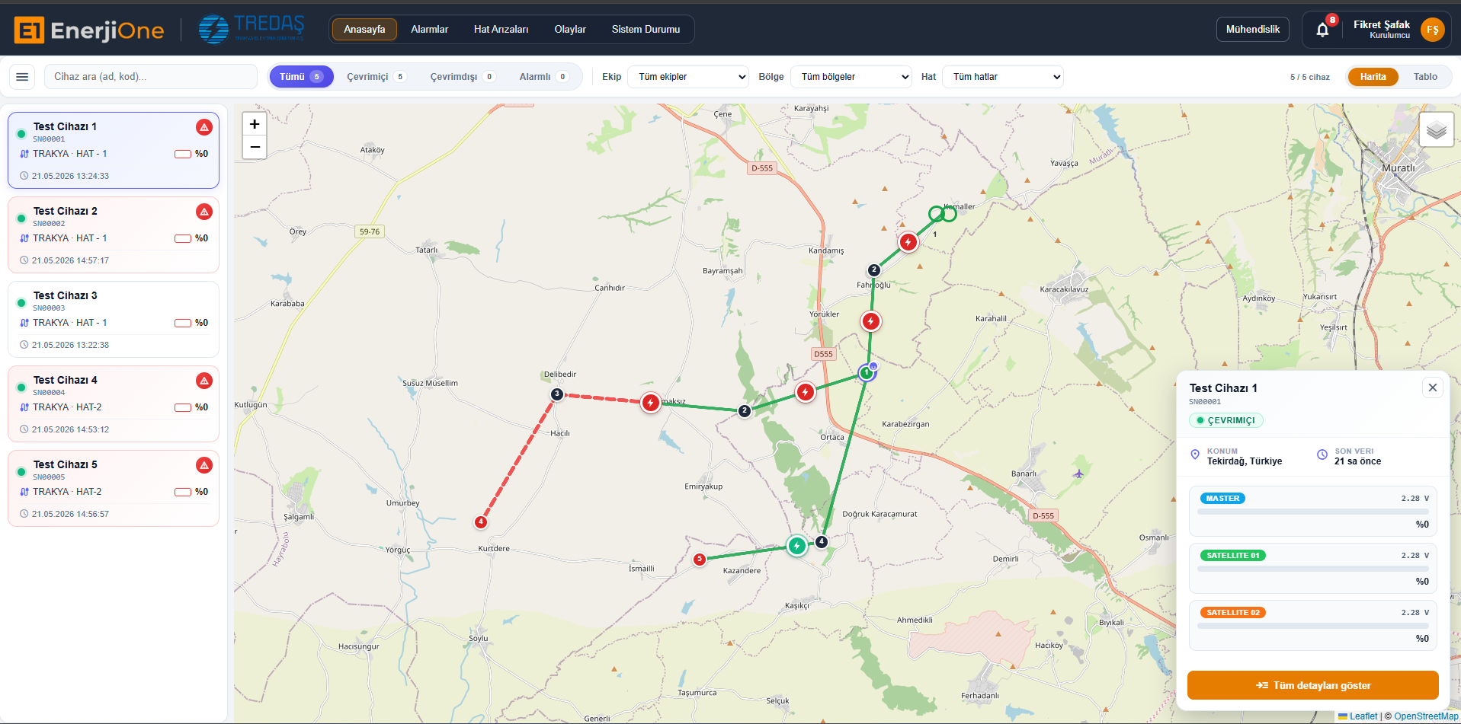Click the SATELLITE 02 badge
The width and height of the screenshot is (1461, 724).
1232,613
